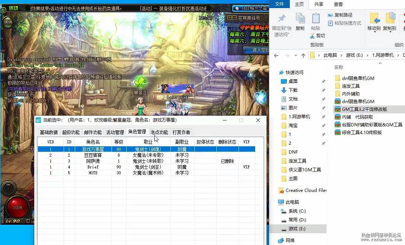Screen dimensions: 405x245
Task: Click the VIP column header
Action: tap(247, 142)
